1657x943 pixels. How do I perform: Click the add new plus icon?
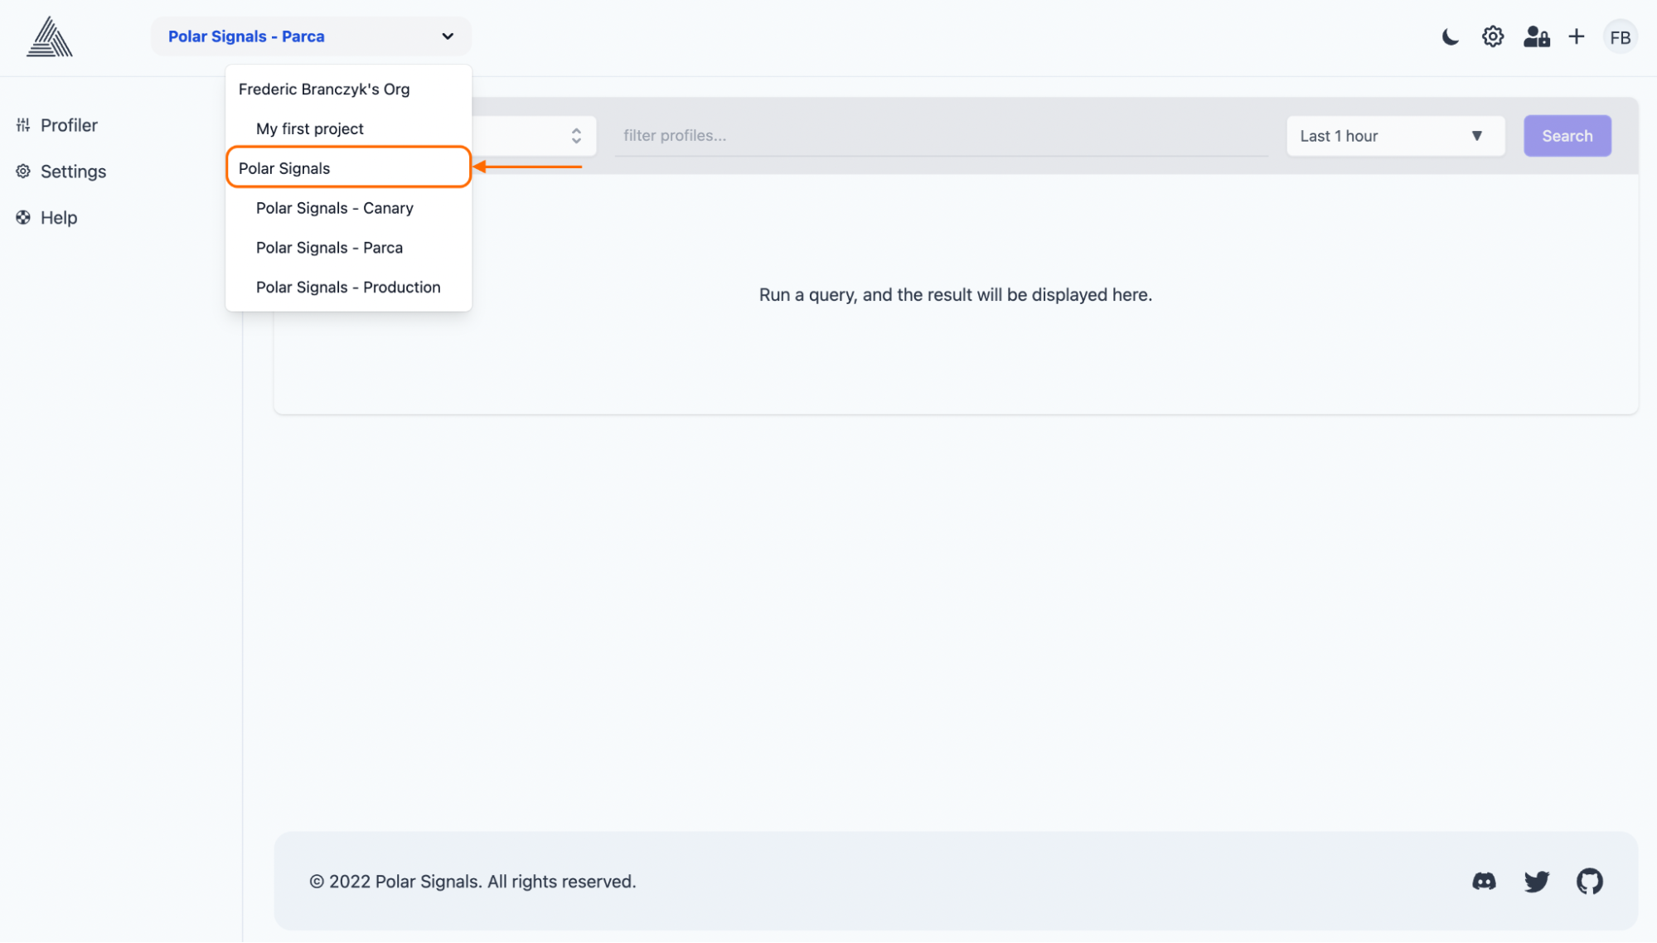click(1577, 36)
